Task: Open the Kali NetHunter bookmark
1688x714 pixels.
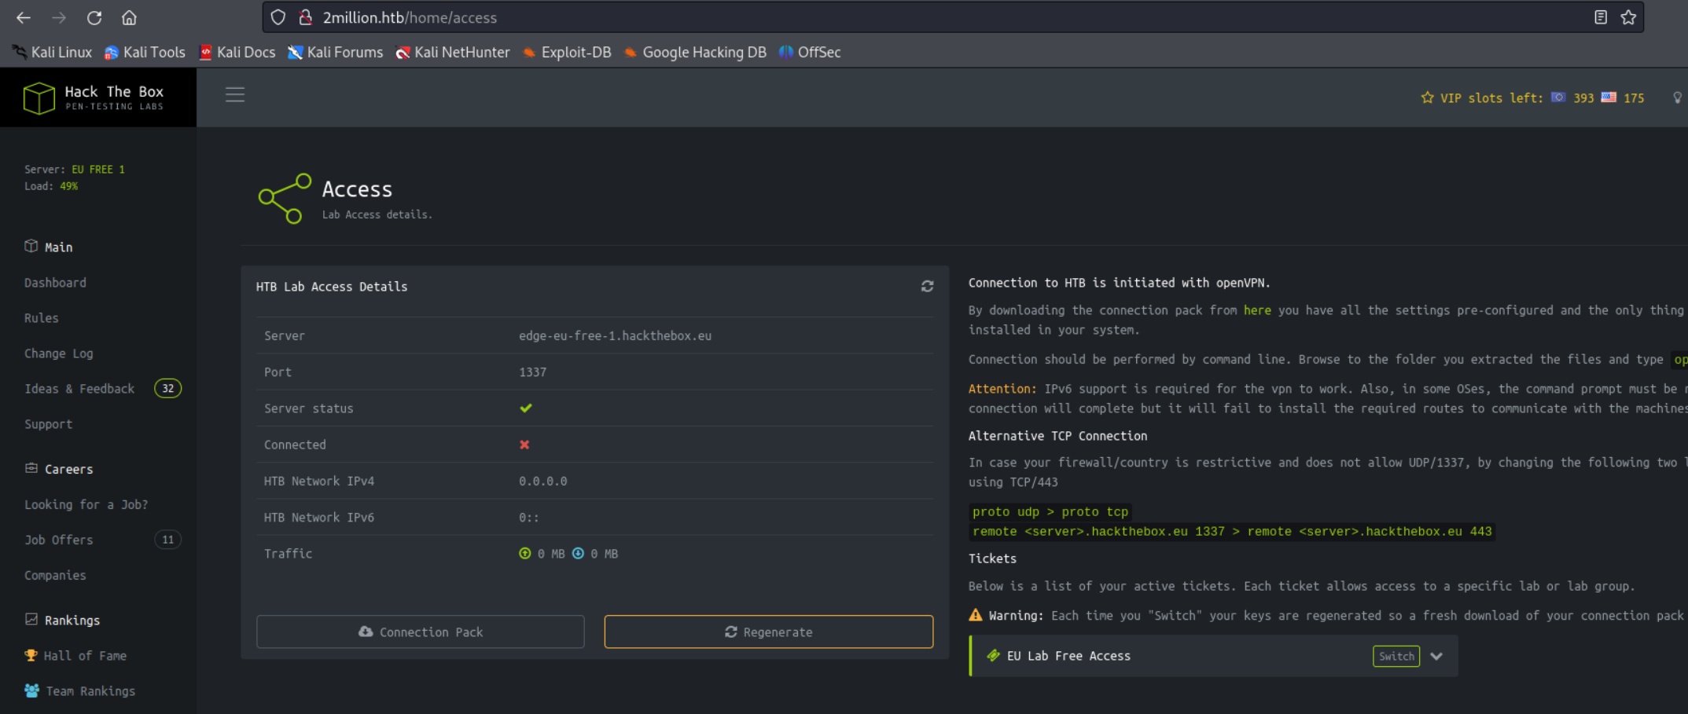Action: pos(452,52)
